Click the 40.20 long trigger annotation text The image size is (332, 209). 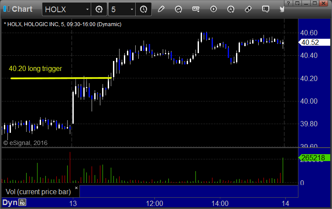pyautogui.click(x=35, y=68)
